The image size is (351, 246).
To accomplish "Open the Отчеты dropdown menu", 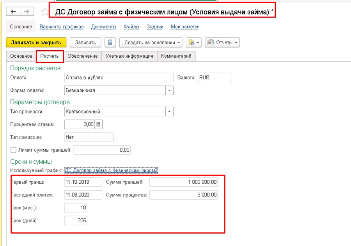I will 222,42.
